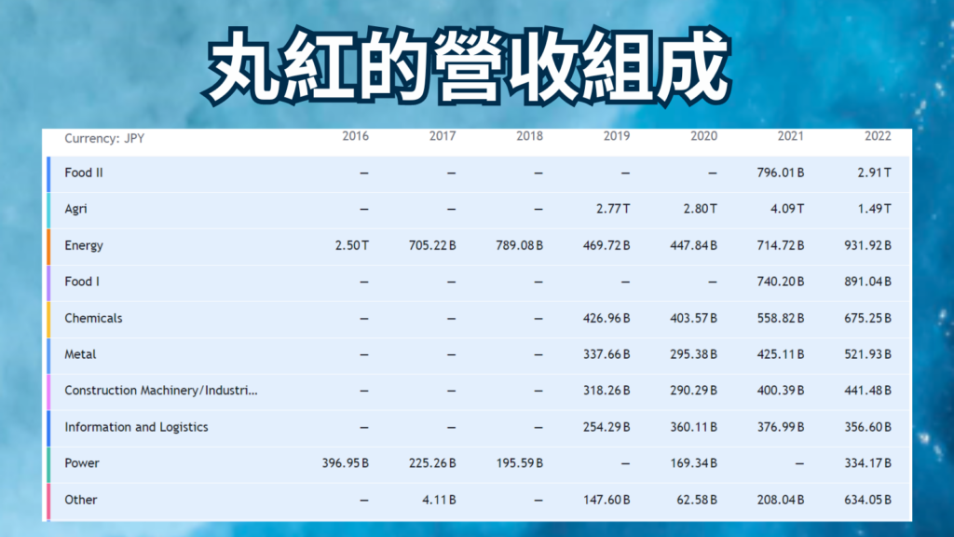Viewport: 954px width, 537px height.
Task: Select the Information and Logistics row
Action: point(136,427)
